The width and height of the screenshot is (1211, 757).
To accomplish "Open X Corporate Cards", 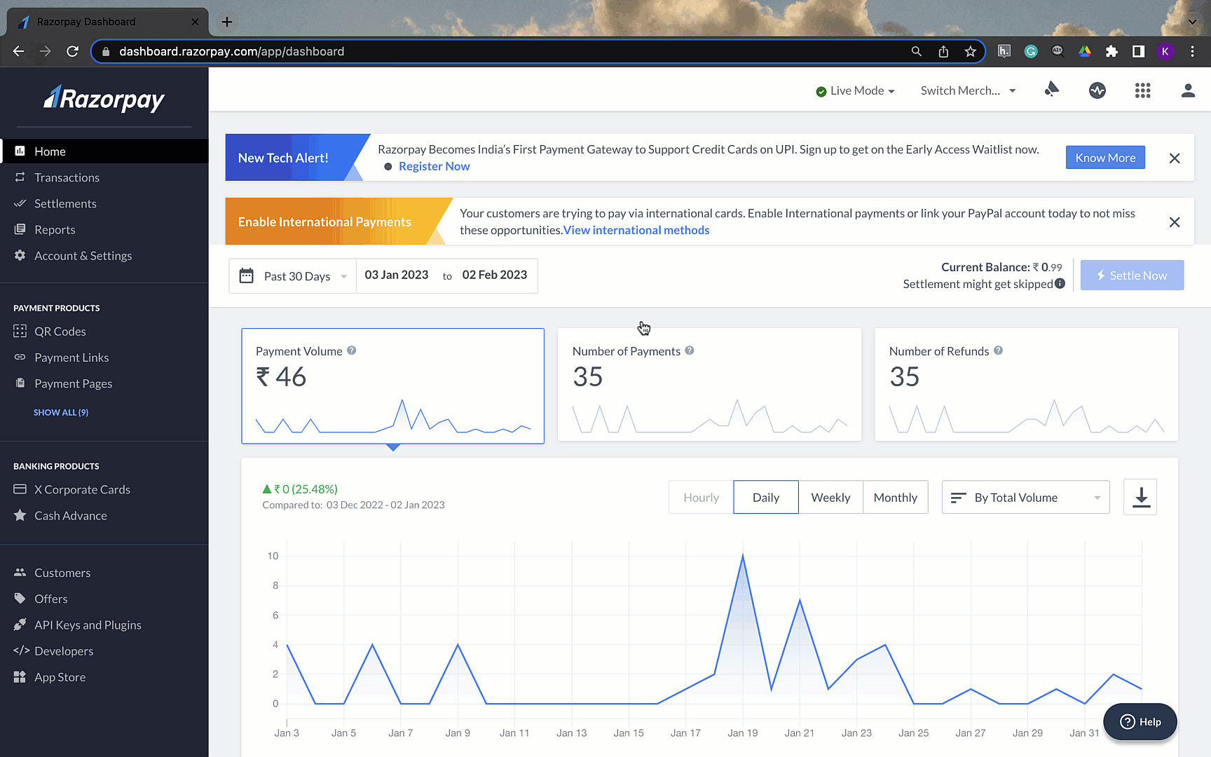I will 104,489.
